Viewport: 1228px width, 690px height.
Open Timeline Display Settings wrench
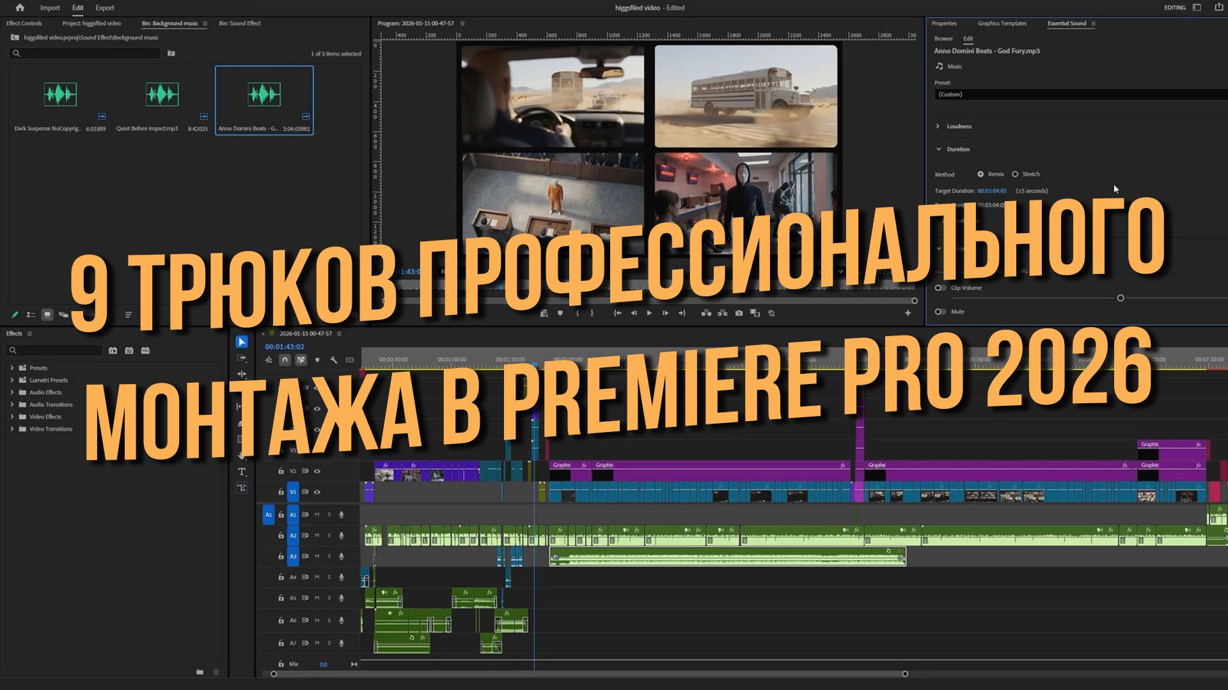(333, 360)
